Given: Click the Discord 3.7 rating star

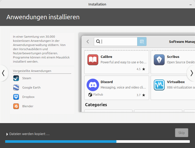Looking at the screenshot, I should pyautogui.click(x=144, y=95).
